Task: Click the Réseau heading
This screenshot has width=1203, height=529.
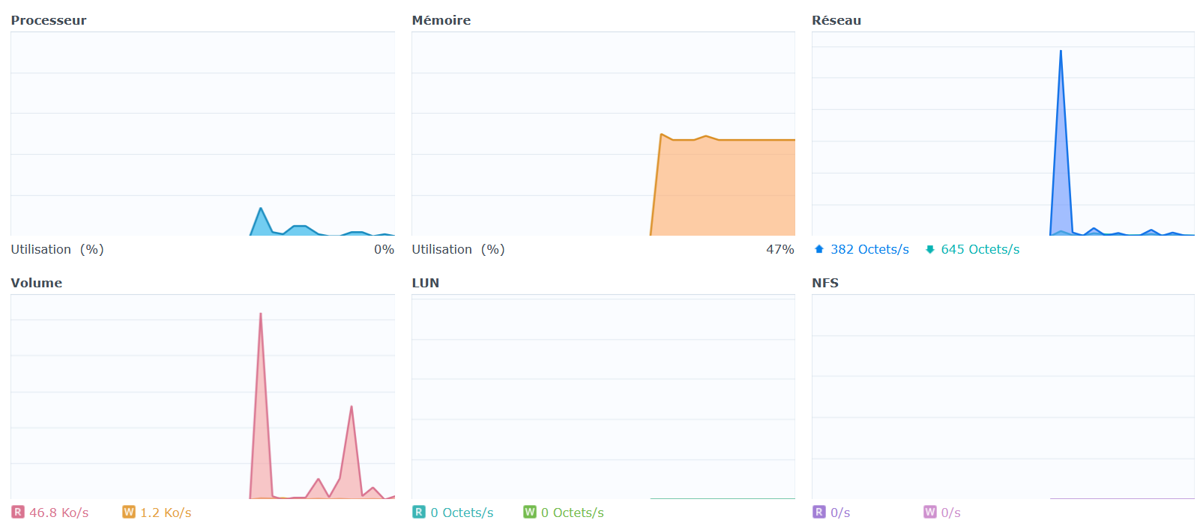Action: (x=836, y=20)
